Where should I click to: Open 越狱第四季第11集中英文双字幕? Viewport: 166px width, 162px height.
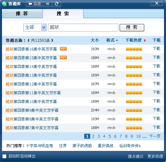tap(33, 93)
